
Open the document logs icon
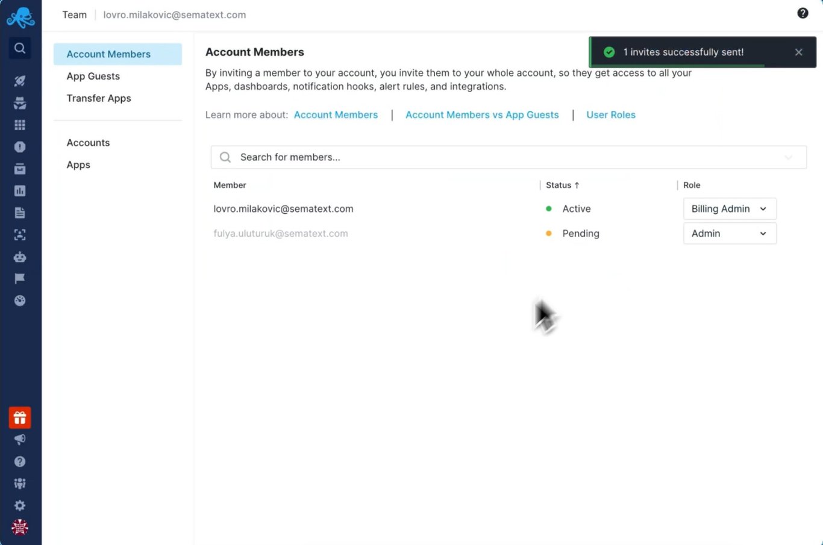click(20, 213)
